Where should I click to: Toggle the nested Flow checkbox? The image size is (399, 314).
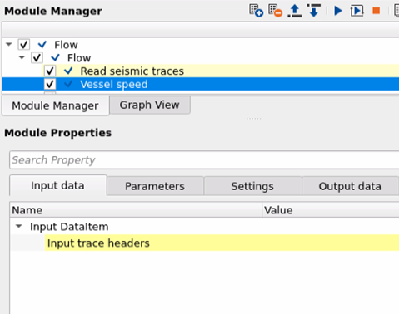(x=37, y=58)
